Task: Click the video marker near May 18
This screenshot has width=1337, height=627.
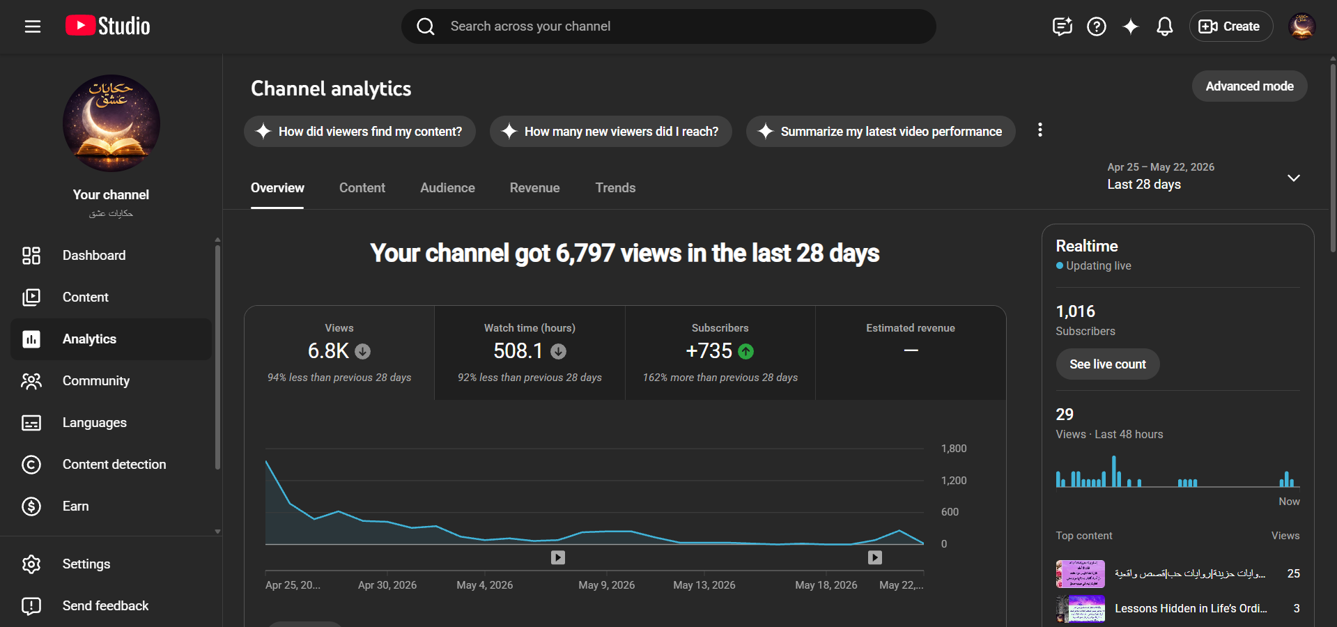Action: point(875,557)
